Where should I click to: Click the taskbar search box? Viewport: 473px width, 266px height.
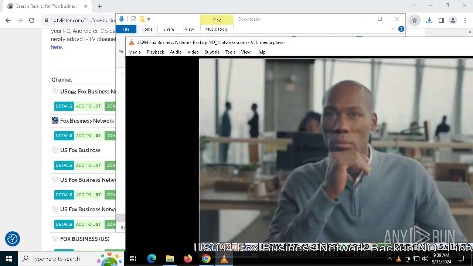[x=71, y=259]
